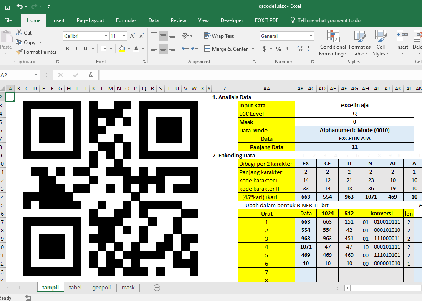
Task: Click the Save icon in the title bar
Action: point(8,6)
